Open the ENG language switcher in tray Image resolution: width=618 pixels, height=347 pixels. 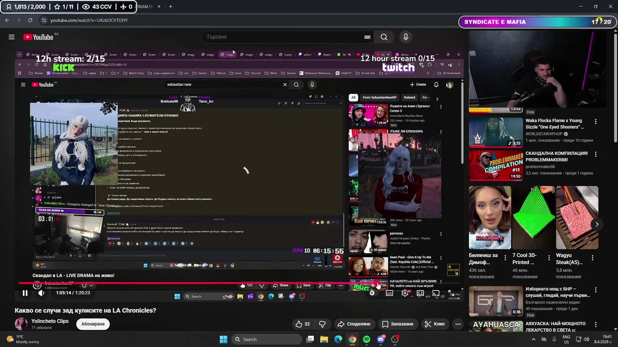566,339
